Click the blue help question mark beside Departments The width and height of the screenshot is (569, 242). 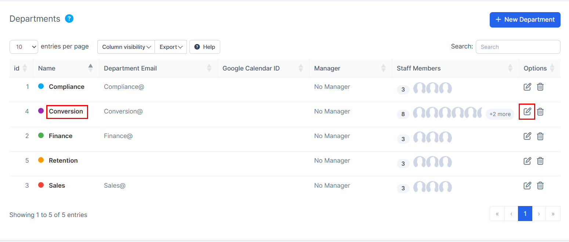(69, 19)
